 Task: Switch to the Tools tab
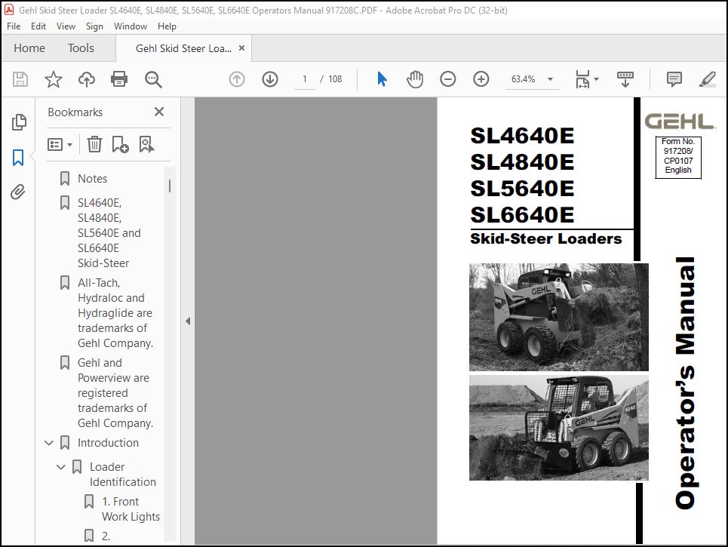click(x=81, y=48)
